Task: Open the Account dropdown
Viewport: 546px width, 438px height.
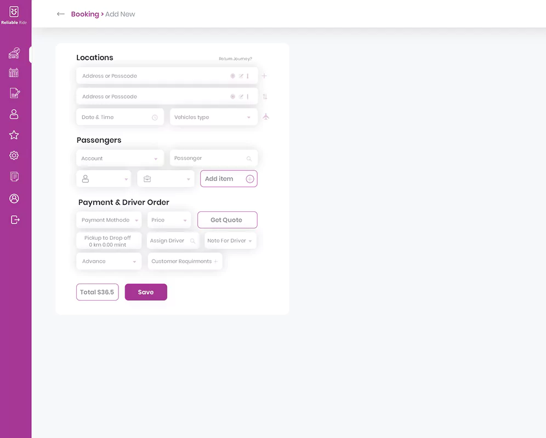Action: click(120, 159)
